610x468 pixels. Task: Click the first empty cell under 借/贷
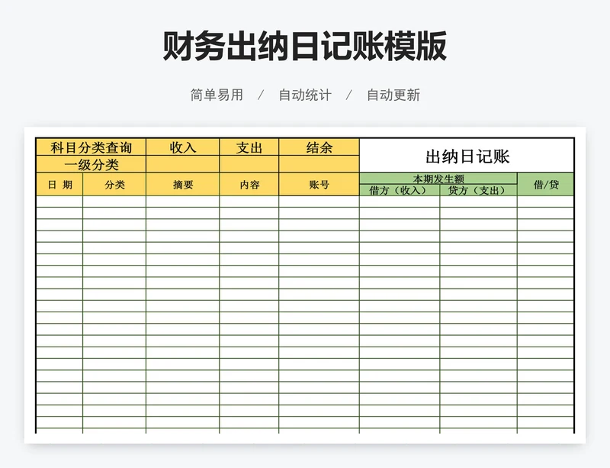pyautogui.click(x=546, y=202)
